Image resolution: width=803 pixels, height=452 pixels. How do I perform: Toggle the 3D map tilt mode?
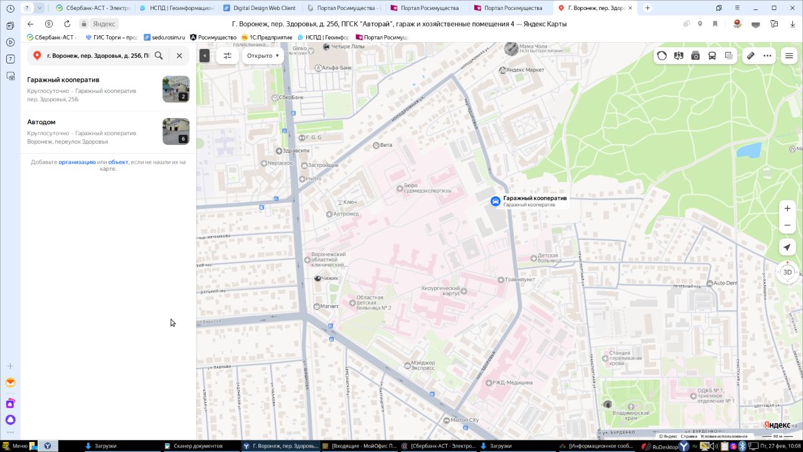(x=787, y=272)
